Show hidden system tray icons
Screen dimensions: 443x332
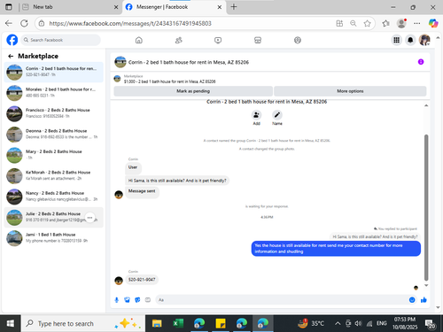click(338, 324)
